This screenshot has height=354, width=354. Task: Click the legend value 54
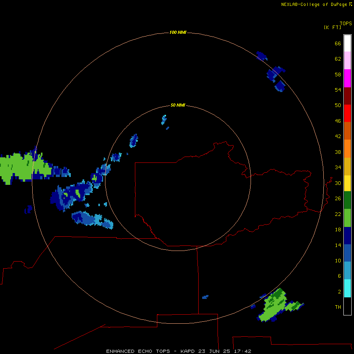[x=338, y=90]
